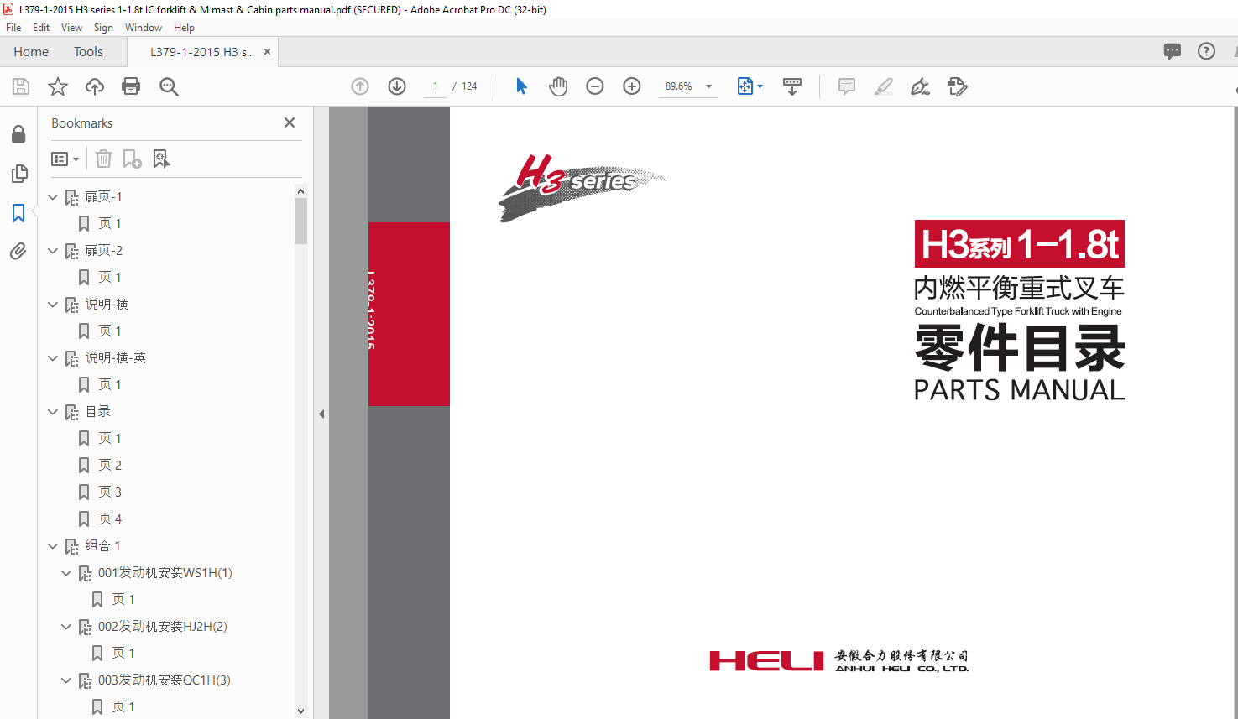Add file to starred favorites
The image size is (1238, 719).
58,86
